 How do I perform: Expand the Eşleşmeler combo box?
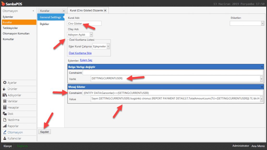pyautogui.click(x=108, y=46)
